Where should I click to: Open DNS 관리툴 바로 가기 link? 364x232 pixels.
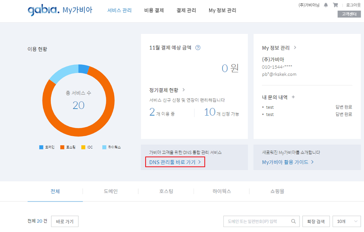pyautogui.click(x=175, y=162)
